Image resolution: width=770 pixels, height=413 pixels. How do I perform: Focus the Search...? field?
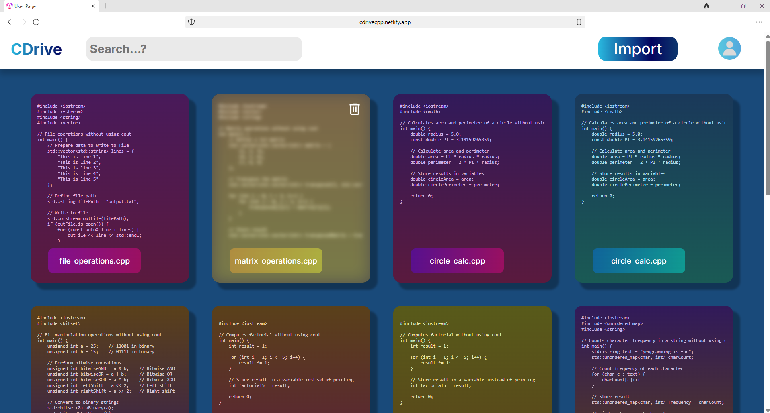(194, 49)
